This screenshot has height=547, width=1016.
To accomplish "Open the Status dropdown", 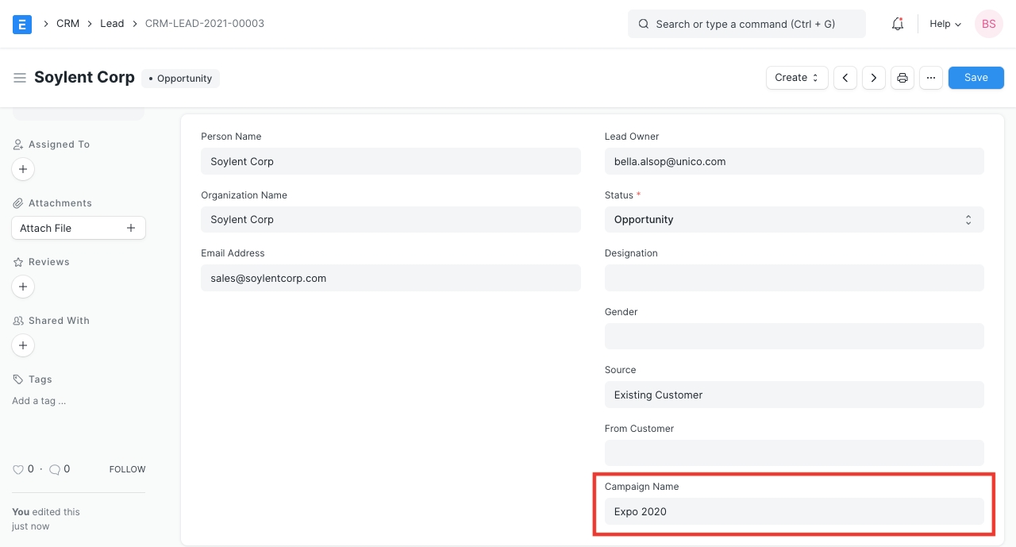I will [x=794, y=220].
